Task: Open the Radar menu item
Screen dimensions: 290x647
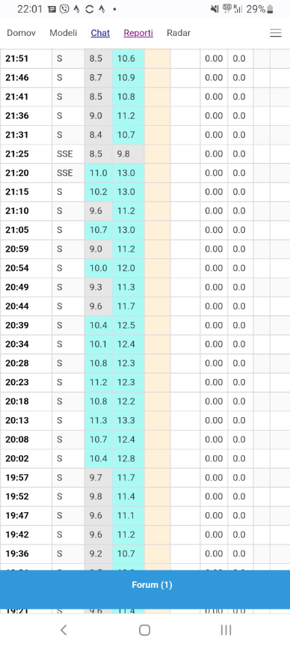Action: [x=179, y=33]
